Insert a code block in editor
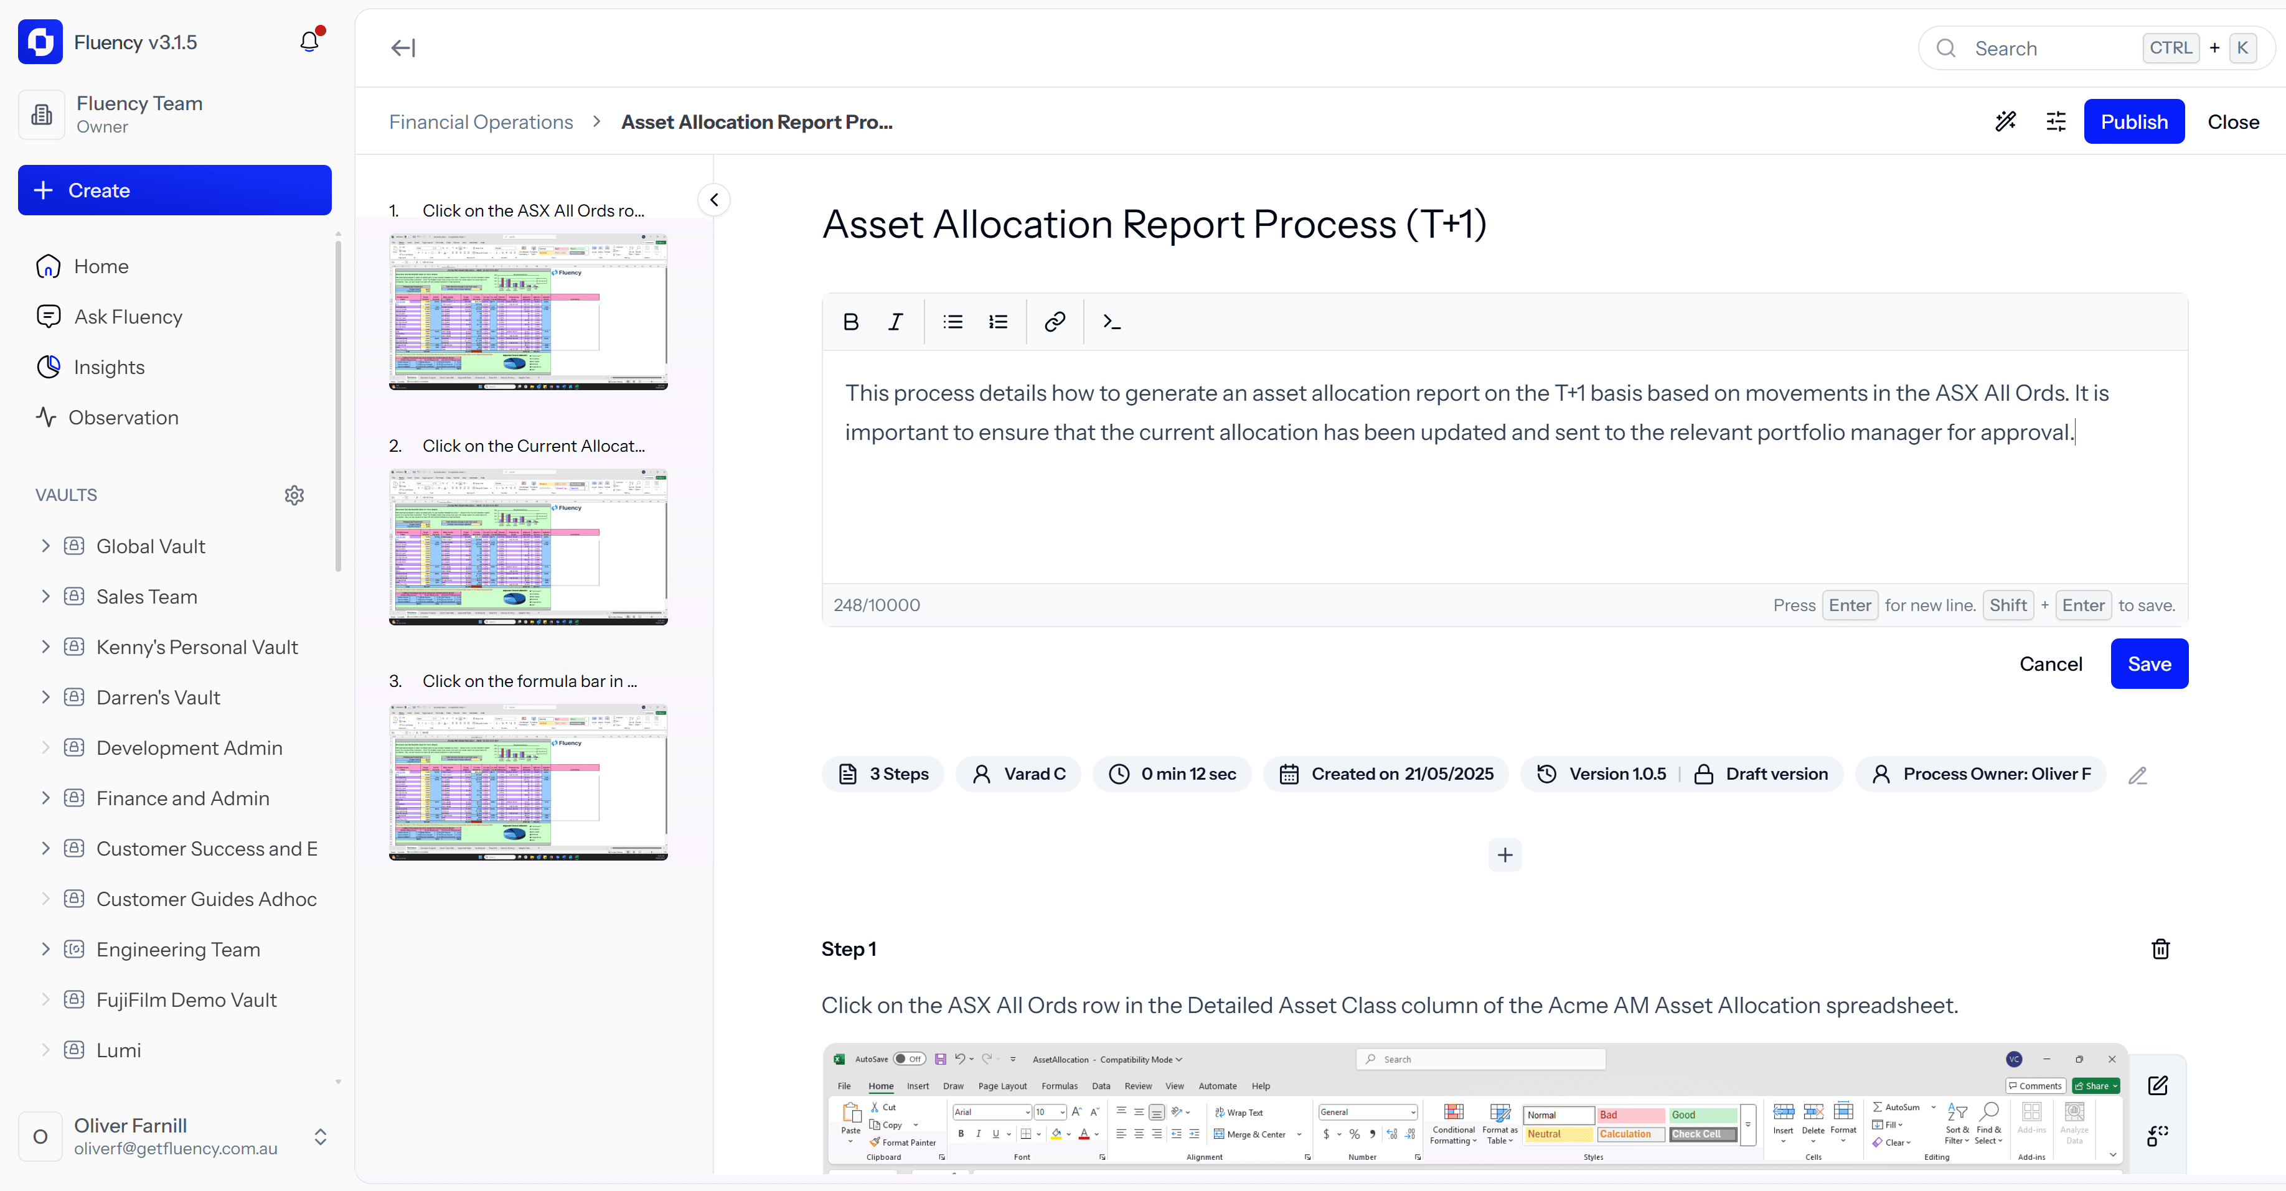The image size is (2286, 1191). click(1111, 322)
